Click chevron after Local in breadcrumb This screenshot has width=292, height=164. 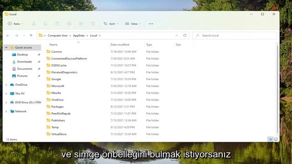point(100,36)
